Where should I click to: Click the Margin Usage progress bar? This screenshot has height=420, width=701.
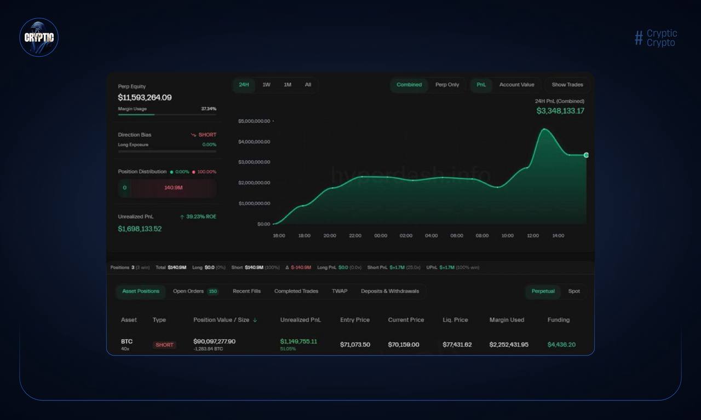click(x=167, y=115)
